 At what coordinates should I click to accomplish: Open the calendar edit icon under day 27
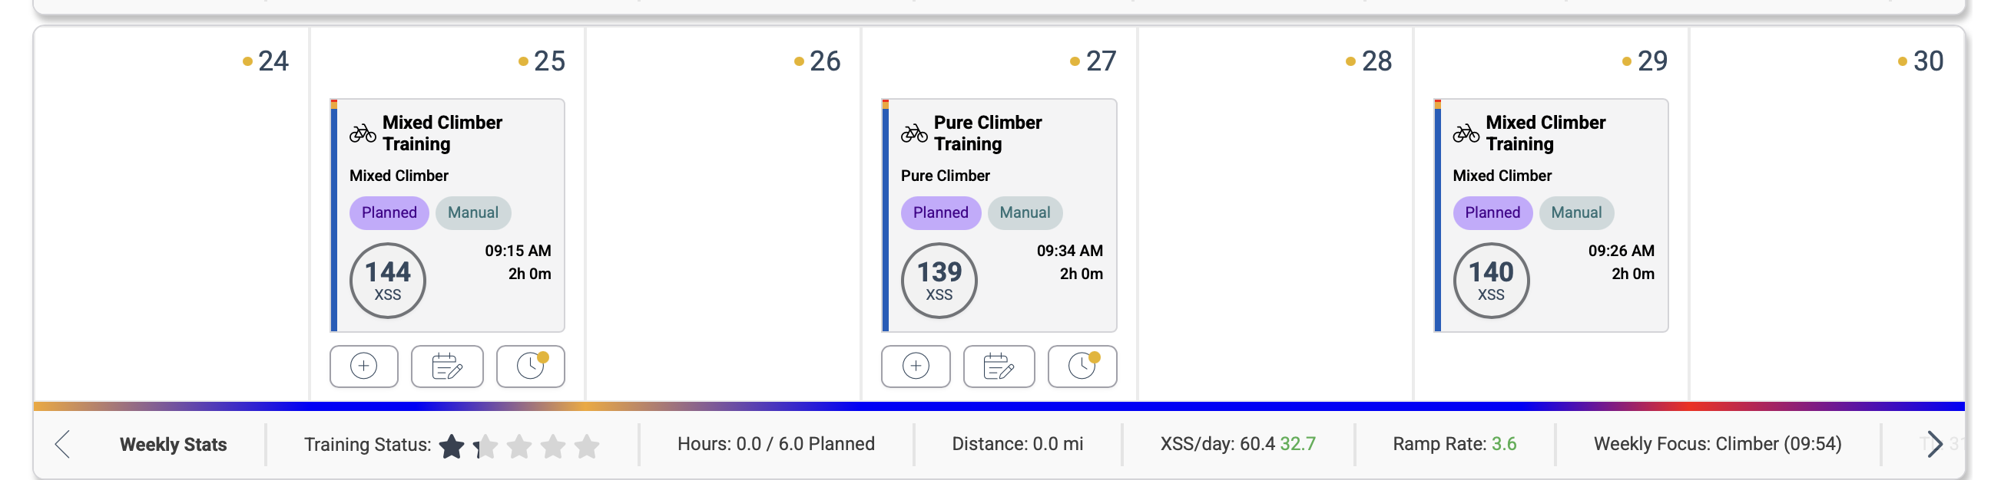pyautogui.click(x=999, y=366)
